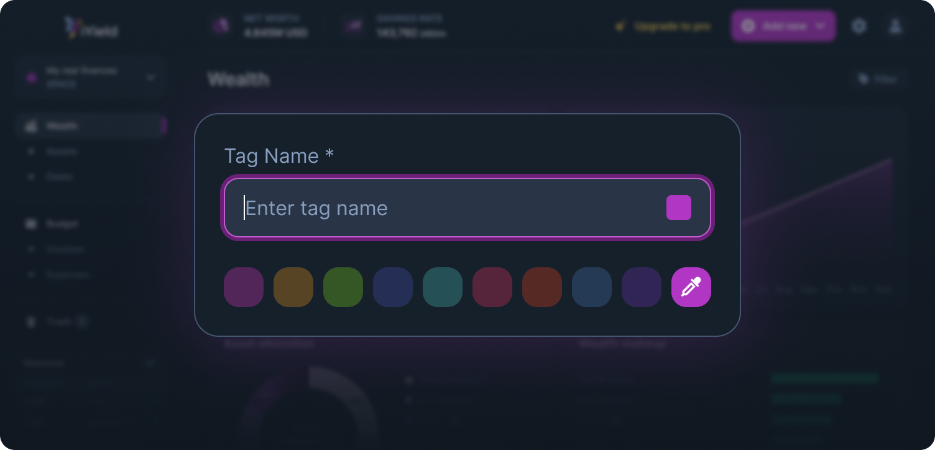Open the Filter options dropdown
The height and width of the screenshot is (450, 935).
[878, 79]
